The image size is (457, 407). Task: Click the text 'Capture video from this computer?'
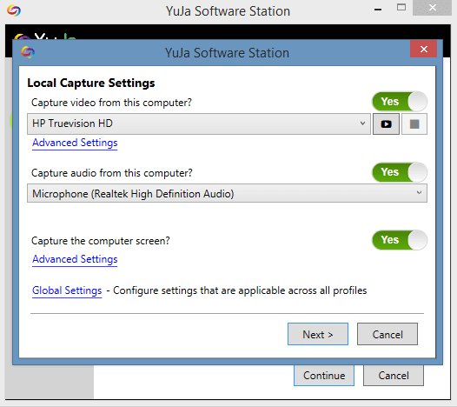111,103
